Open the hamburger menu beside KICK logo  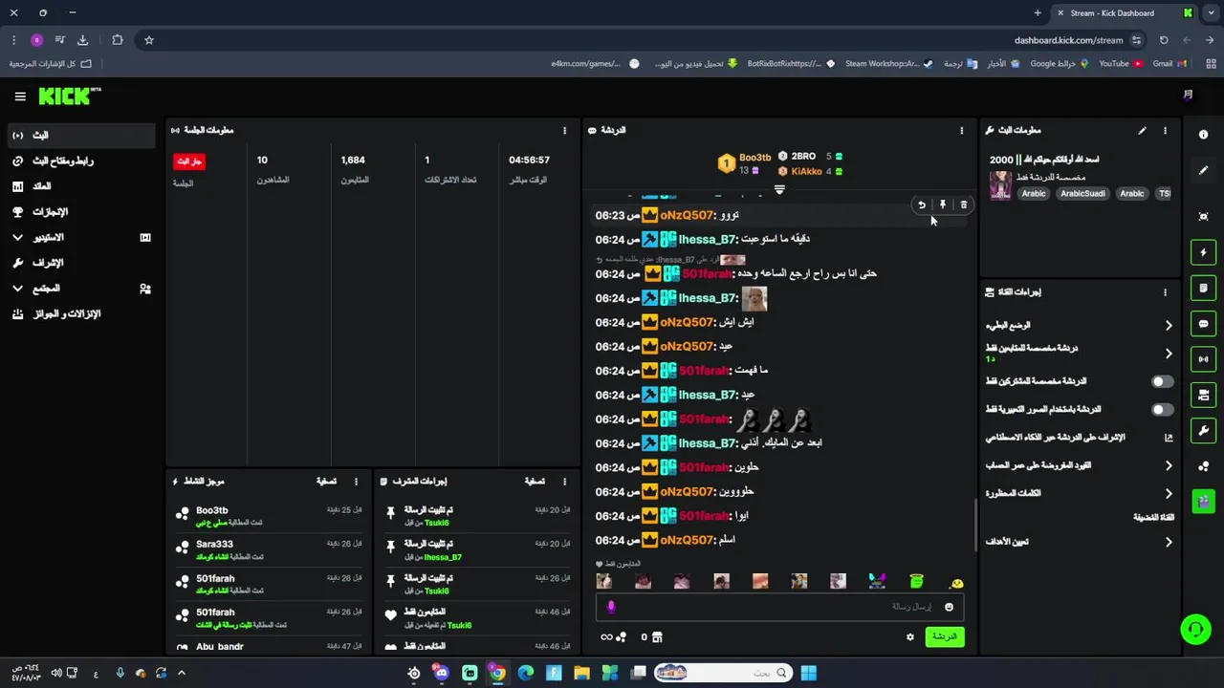point(20,97)
